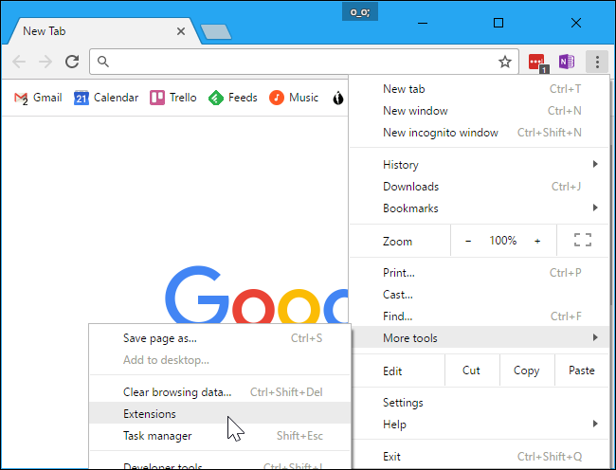Open Extensions from More tools submenu
This screenshot has height=470, width=616.
(x=220, y=413)
